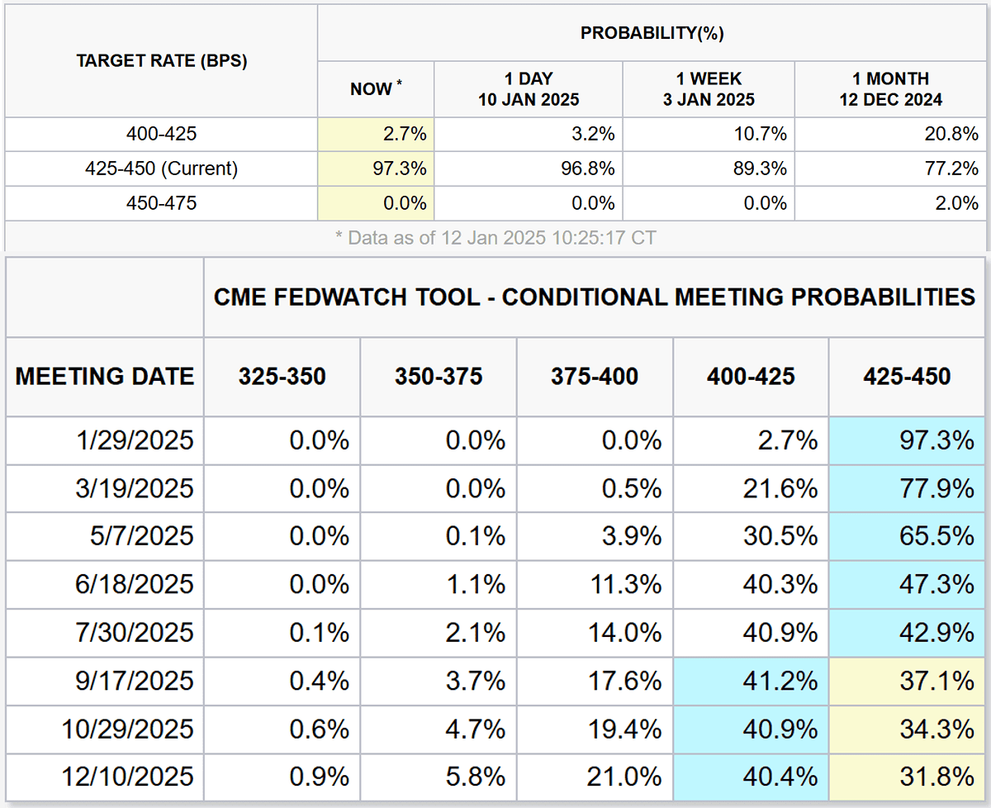This screenshot has height=808, width=991.
Task: Click the 12/10/2025 meeting date row
Action: pos(129,777)
